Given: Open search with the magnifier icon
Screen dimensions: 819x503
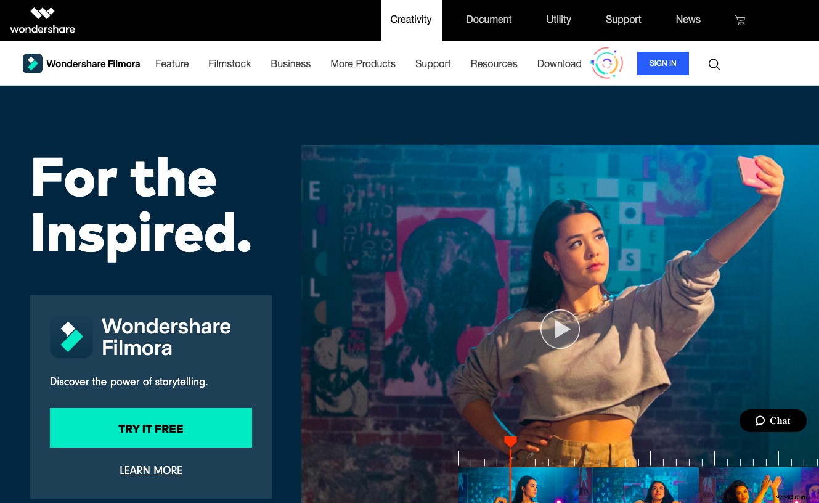Looking at the screenshot, I should [714, 64].
